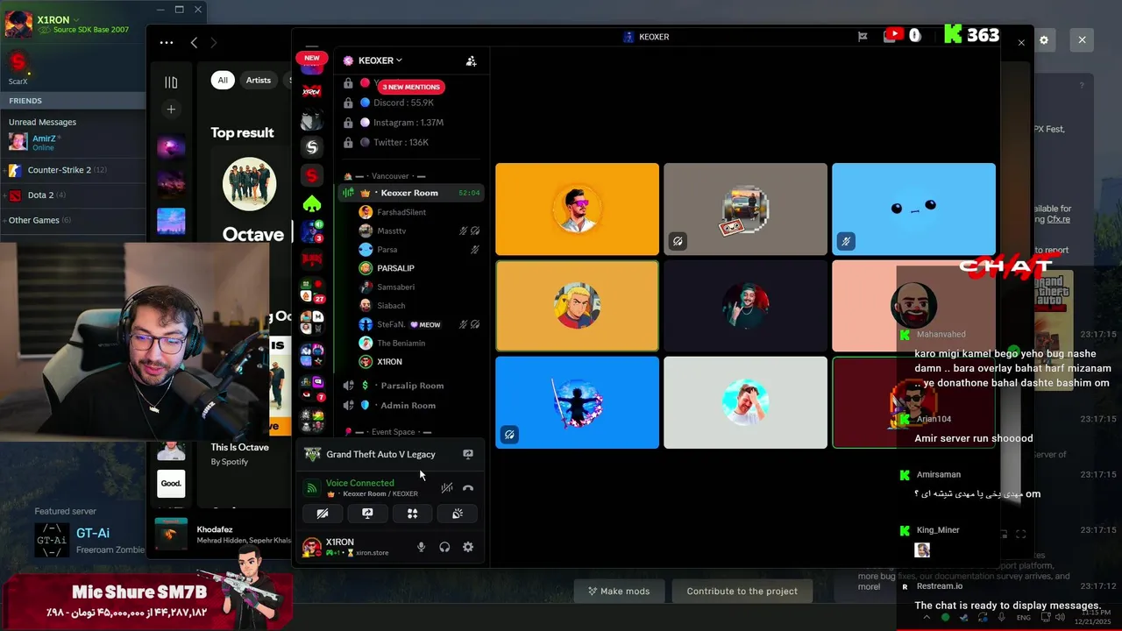This screenshot has width=1122, height=631.
Task: Open X1RON Steam profile dropdown
Action: [57, 19]
